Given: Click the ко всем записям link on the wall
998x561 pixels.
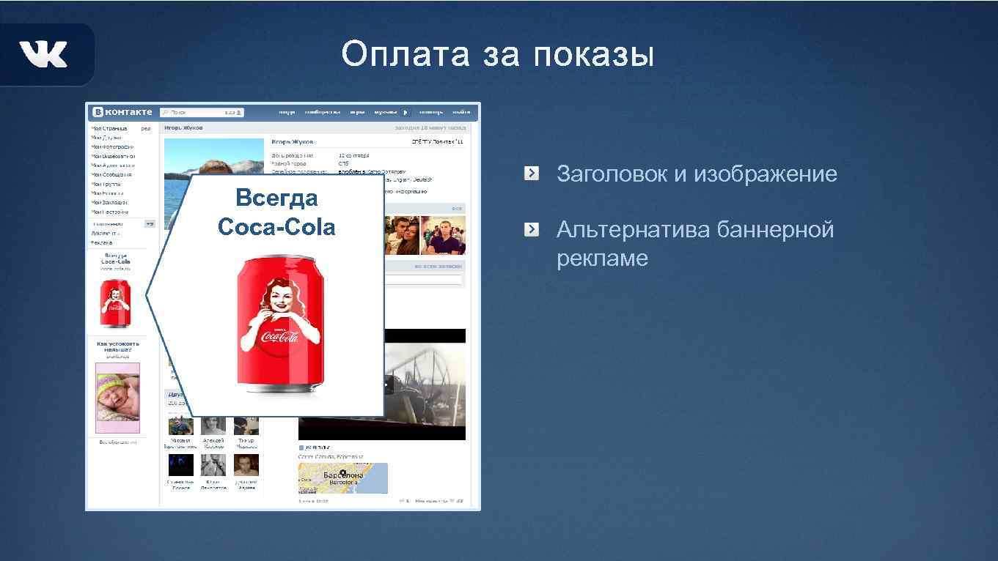Looking at the screenshot, I should (439, 267).
